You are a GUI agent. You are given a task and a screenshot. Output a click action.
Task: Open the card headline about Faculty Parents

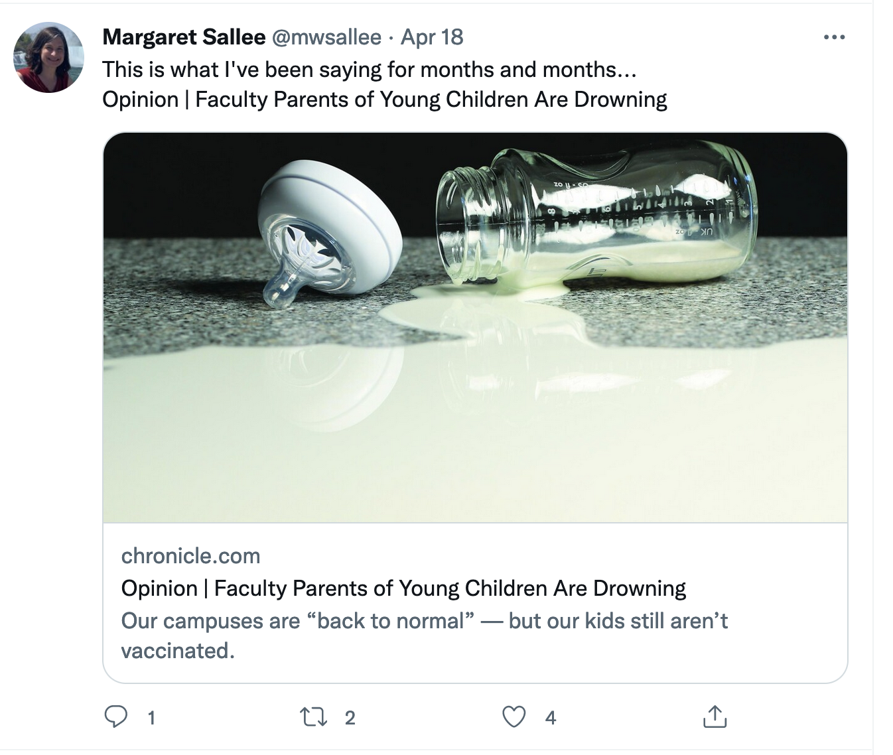[x=403, y=588]
